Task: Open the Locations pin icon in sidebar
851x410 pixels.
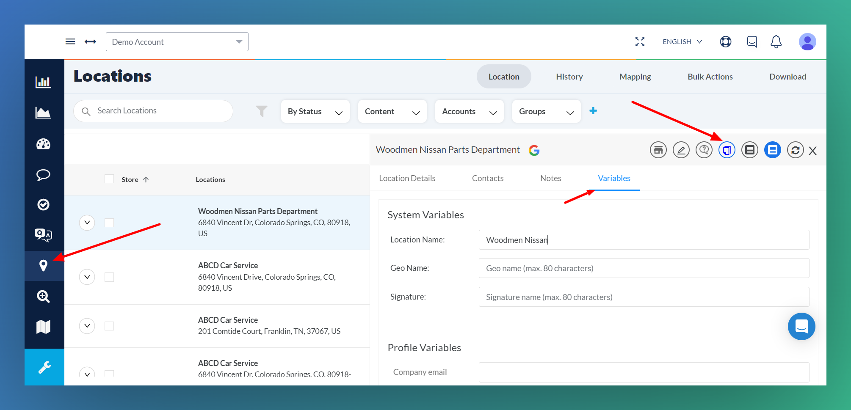Action: click(43, 266)
